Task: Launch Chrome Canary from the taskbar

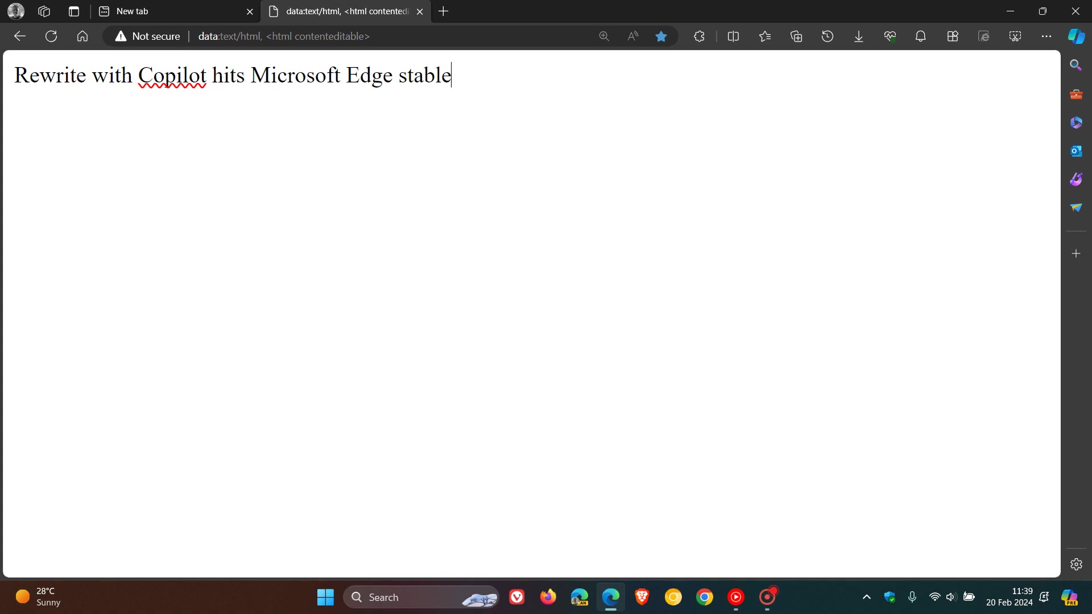Action: tap(673, 597)
